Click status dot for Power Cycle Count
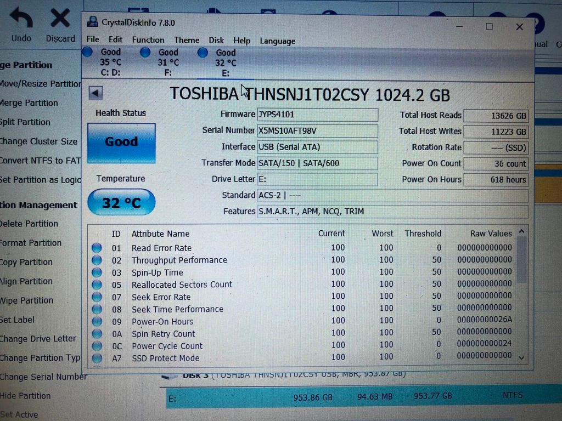 tap(97, 346)
